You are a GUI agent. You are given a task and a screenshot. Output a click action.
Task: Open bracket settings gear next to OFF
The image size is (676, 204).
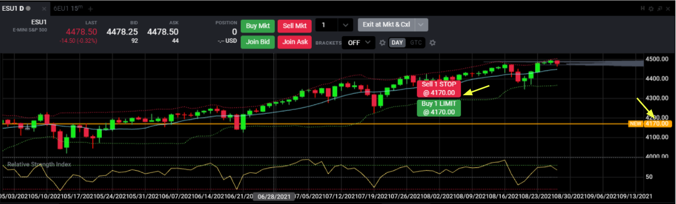[x=382, y=42]
